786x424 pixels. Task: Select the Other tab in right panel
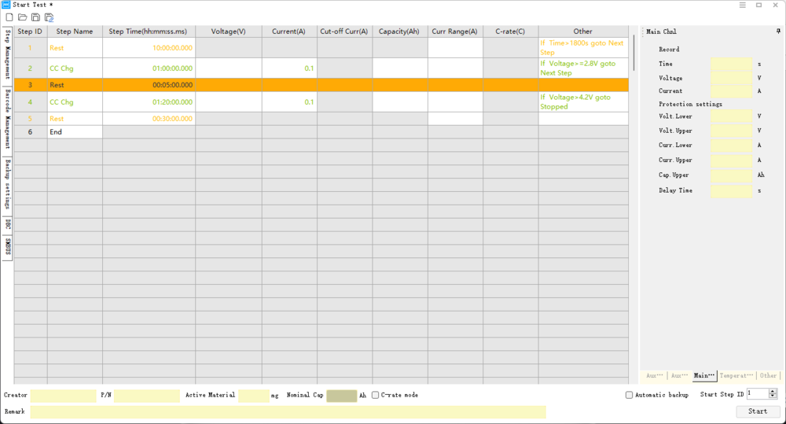(768, 376)
